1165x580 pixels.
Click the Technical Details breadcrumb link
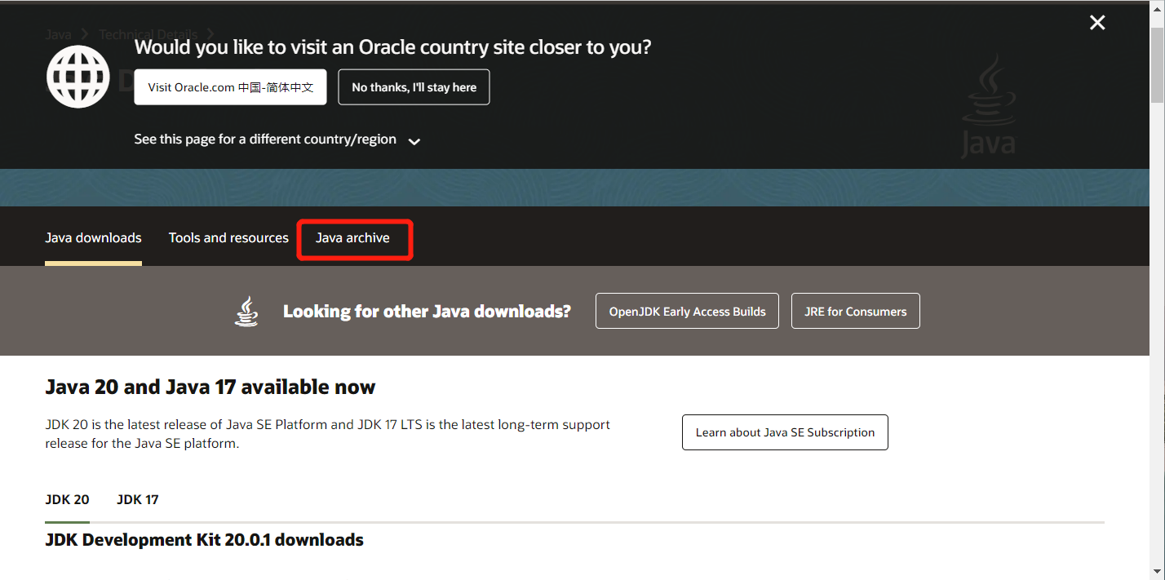point(148,34)
